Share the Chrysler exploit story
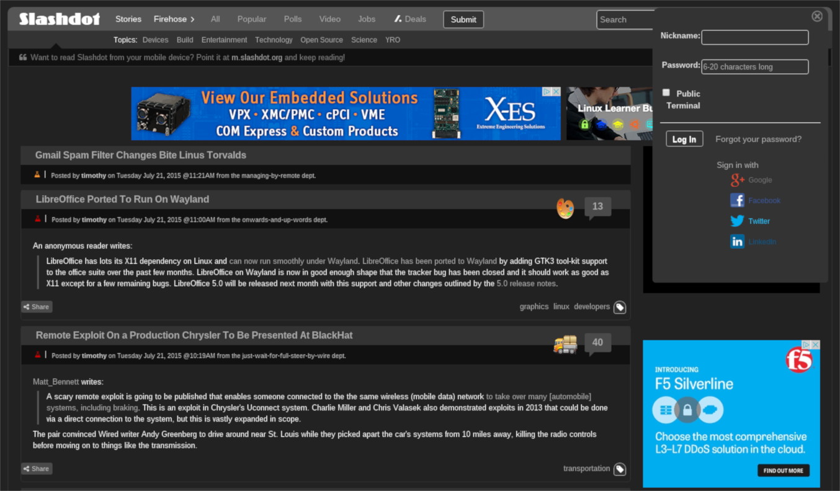 (37, 469)
